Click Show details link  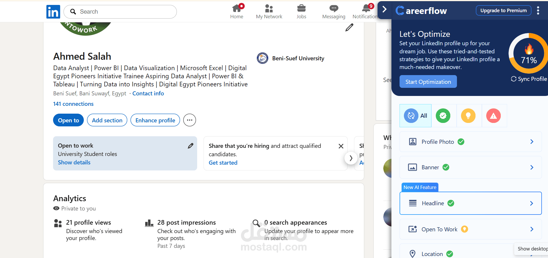coord(74,162)
